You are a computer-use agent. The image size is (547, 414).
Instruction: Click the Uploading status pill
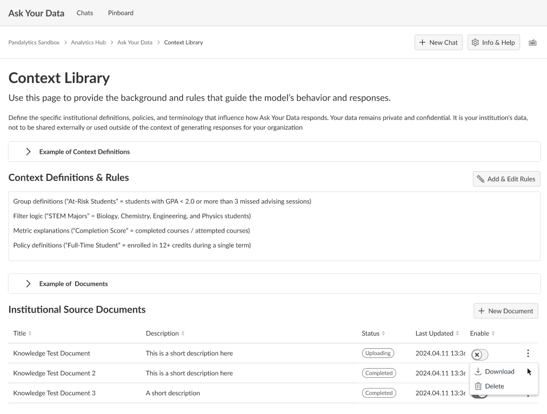pyautogui.click(x=378, y=352)
